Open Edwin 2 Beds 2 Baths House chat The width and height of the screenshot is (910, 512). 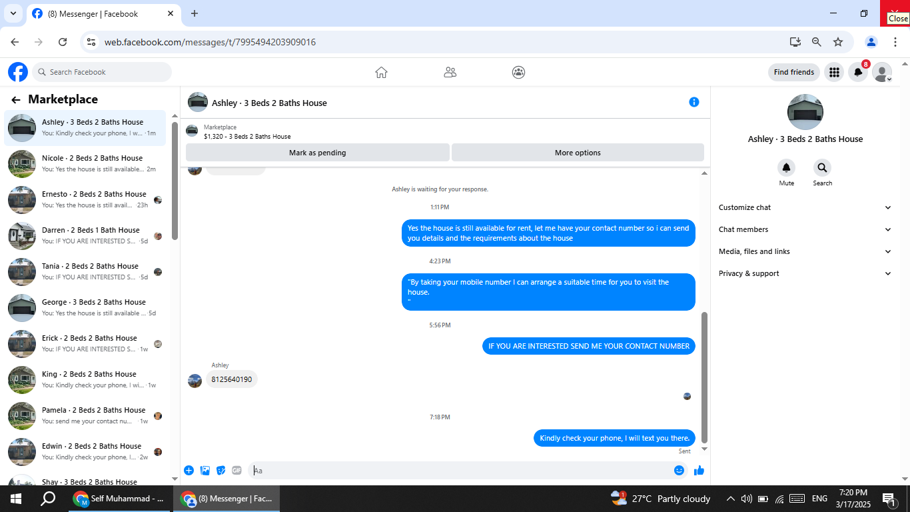click(x=85, y=451)
